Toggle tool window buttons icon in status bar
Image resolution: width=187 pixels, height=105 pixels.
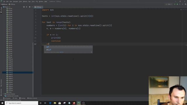1,100
